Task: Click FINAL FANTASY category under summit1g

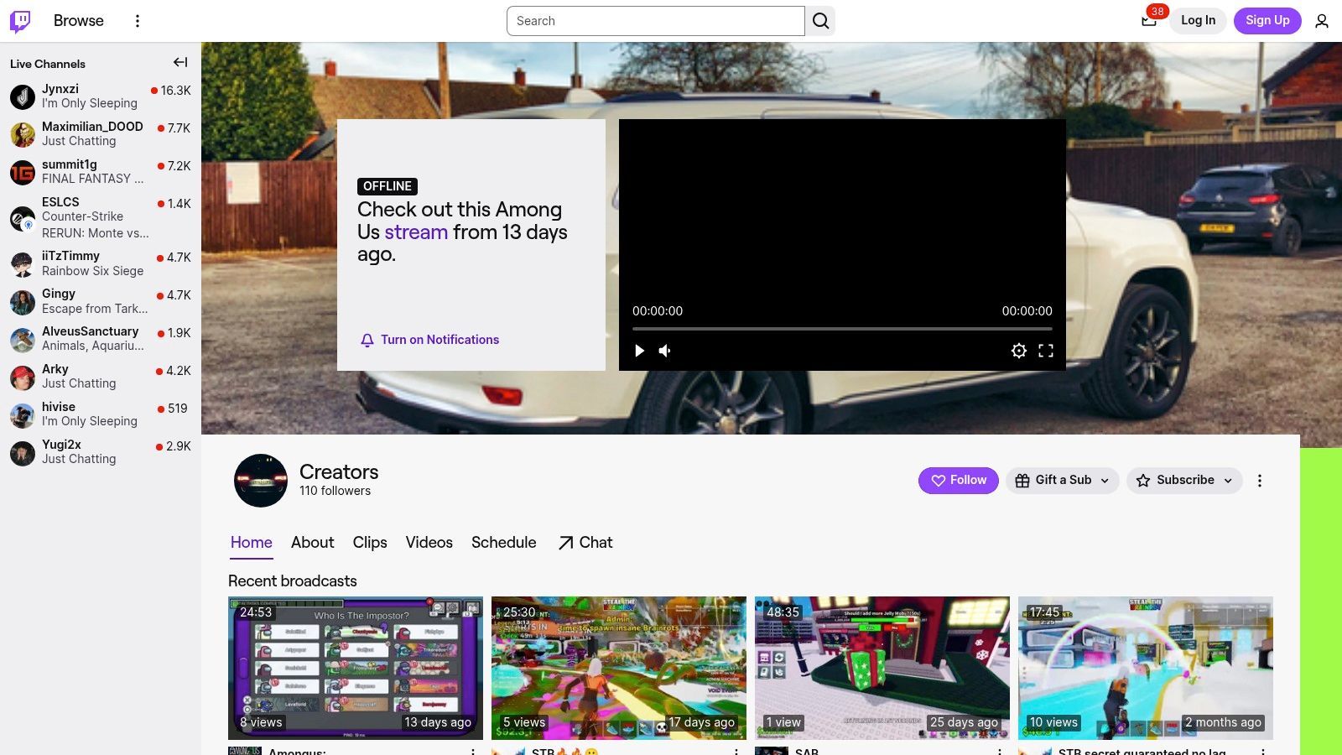Action: (92, 179)
